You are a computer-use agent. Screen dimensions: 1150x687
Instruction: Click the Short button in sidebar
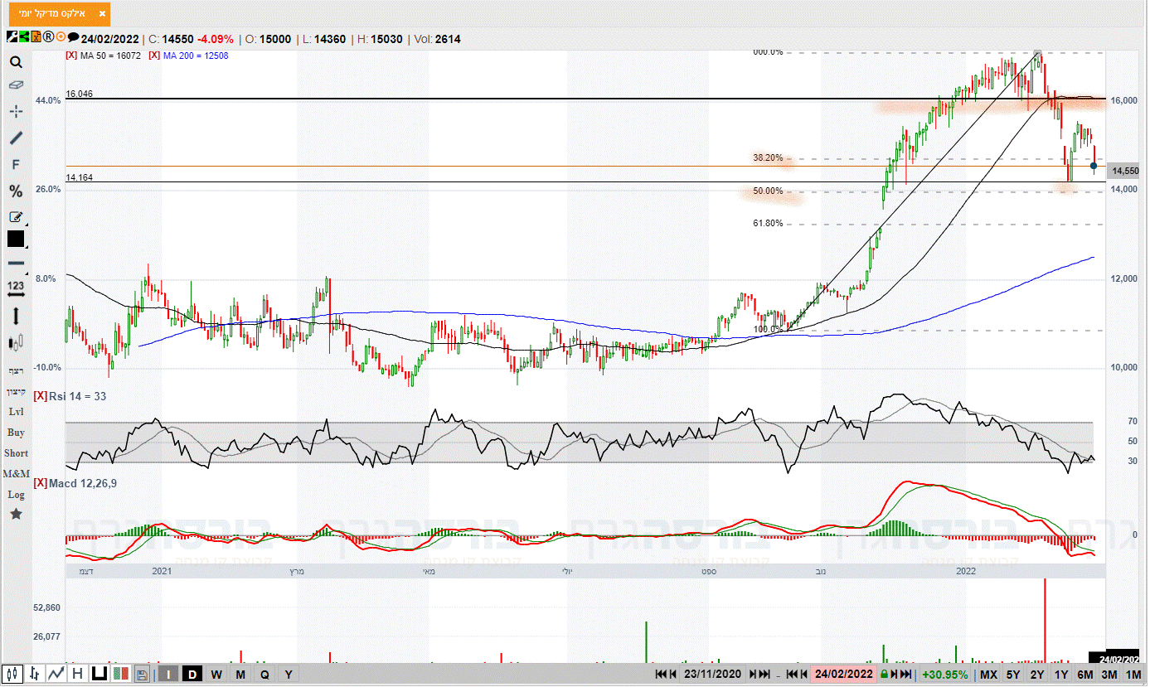[16, 453]
